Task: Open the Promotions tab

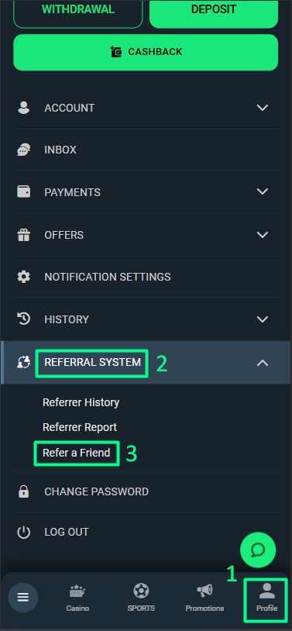Action: 204,598
